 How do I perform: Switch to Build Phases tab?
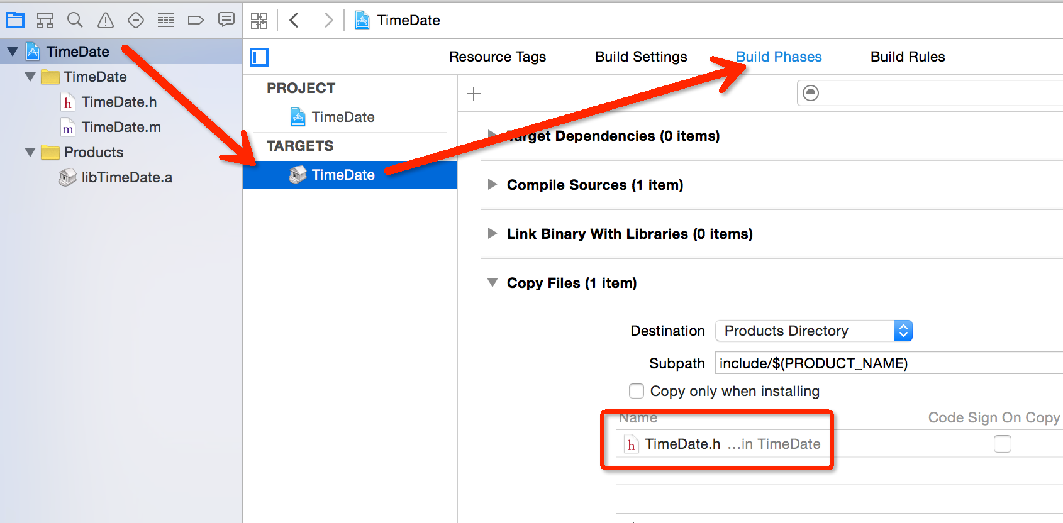779,57
